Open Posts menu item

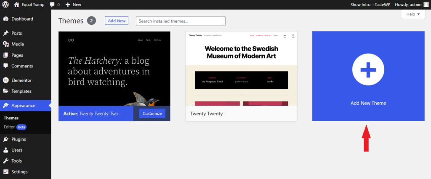[26, 33]
